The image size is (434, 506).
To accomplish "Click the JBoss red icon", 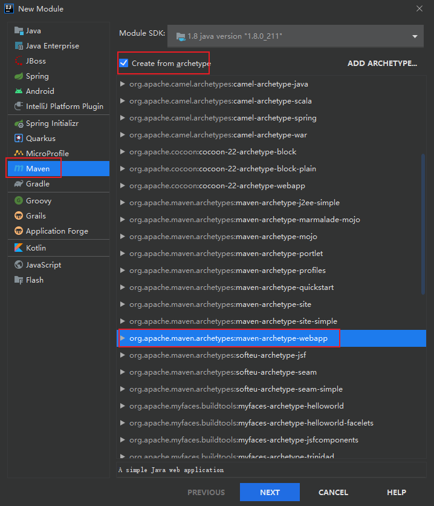I will point(19,61).
